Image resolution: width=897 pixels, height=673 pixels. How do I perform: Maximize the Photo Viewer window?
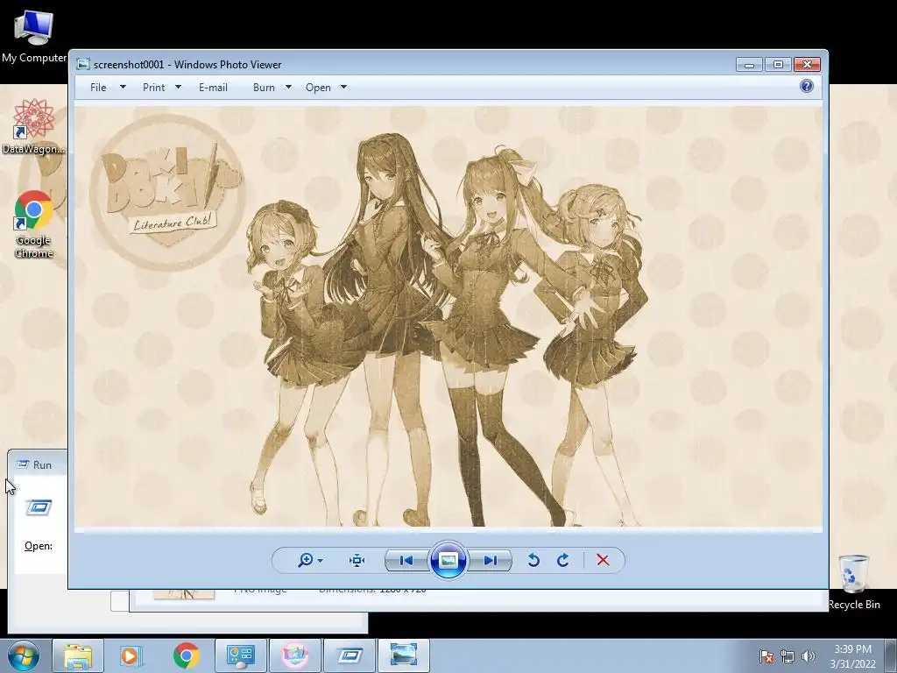coord(778,65)
